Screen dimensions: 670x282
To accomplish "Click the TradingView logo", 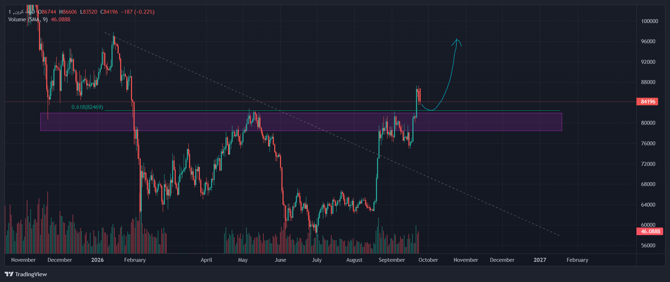I will click(26, 274).
